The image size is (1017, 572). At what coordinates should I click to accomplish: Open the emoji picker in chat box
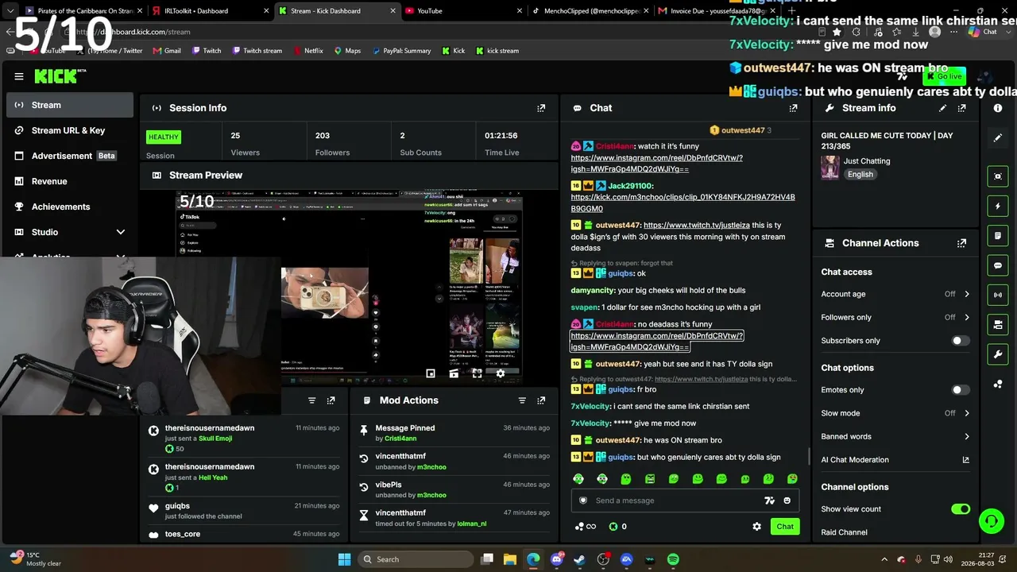coord(787,500)
